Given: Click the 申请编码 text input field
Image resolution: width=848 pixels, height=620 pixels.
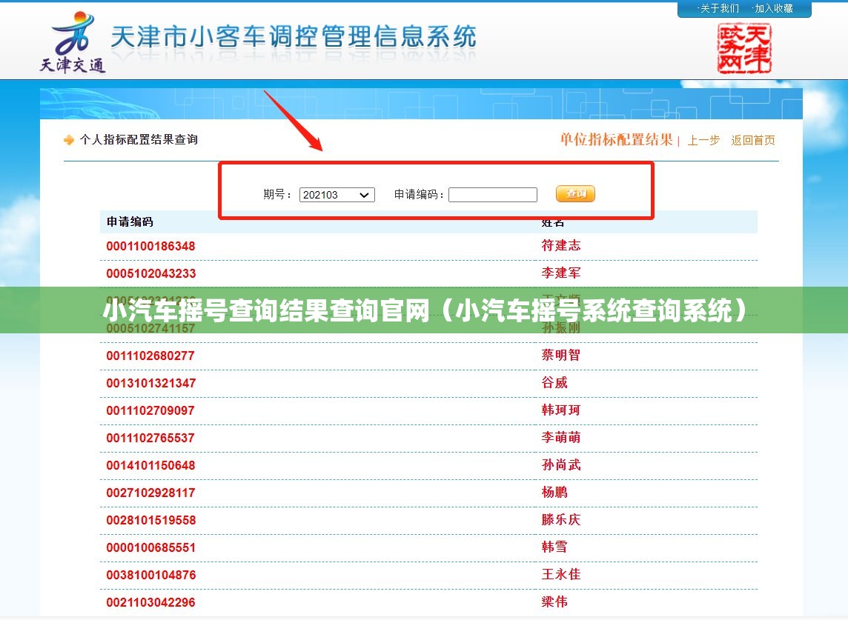Looking at the screenshot, I should (492, 195).
